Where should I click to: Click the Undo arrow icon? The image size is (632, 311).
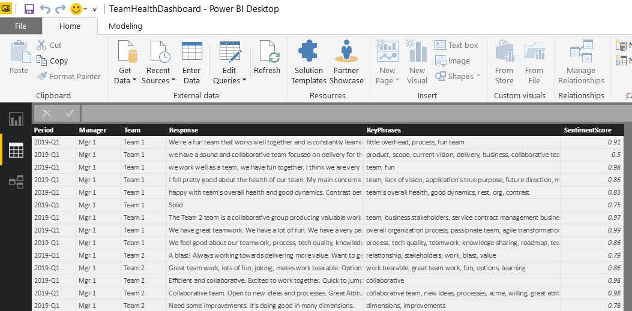click(45, 9)
